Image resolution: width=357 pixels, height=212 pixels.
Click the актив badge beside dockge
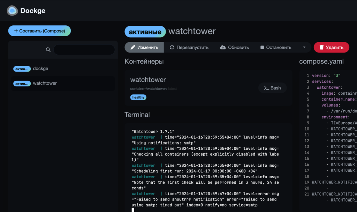pos(22,69)
